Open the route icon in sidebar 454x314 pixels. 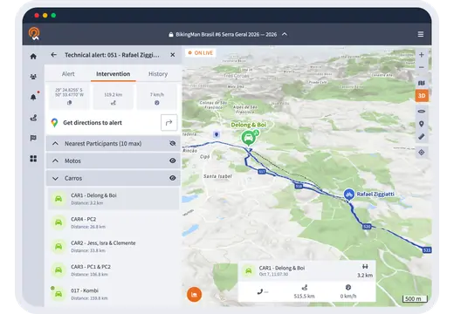pyautogui.click(x=33, y=118)
